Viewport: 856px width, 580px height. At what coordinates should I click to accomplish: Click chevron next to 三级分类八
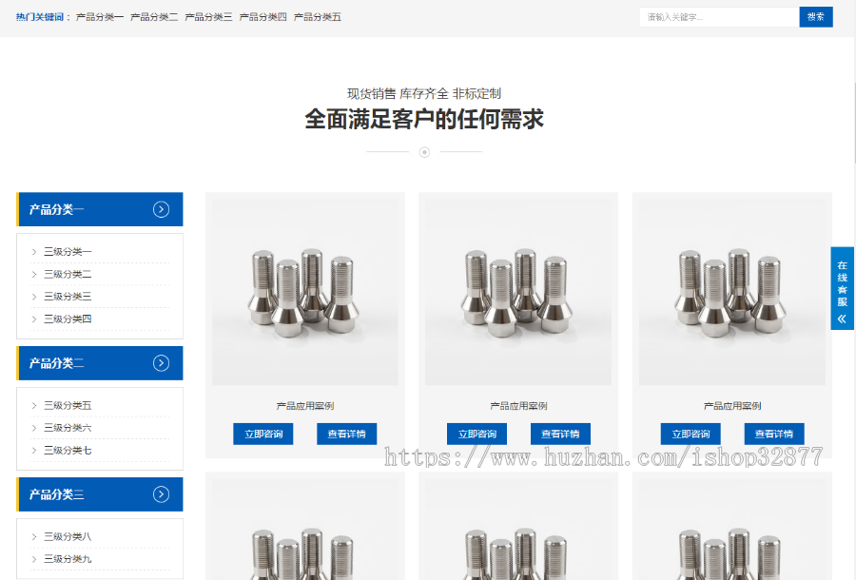pos(34,537)
